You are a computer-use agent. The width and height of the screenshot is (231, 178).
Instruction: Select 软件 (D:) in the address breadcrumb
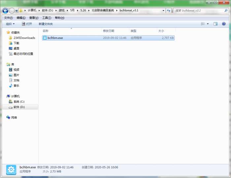(48, 10)
